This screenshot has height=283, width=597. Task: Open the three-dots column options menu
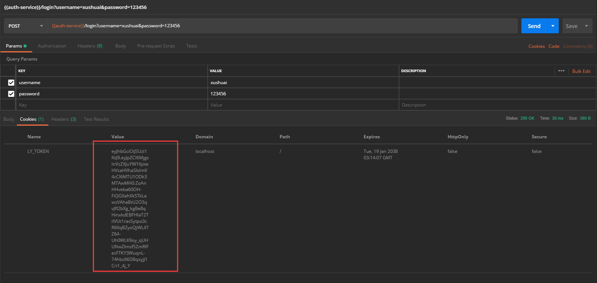[x=561, y=71]
